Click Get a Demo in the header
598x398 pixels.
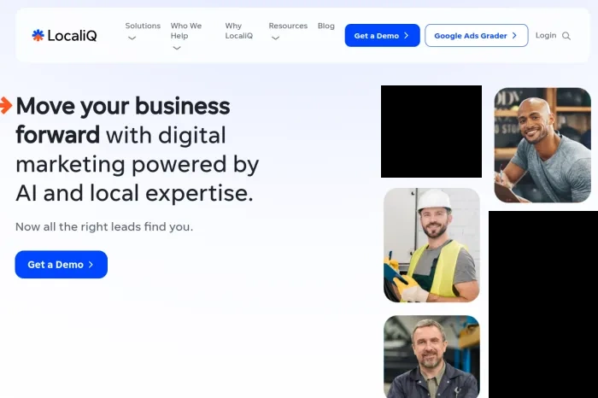click(382, 36)
